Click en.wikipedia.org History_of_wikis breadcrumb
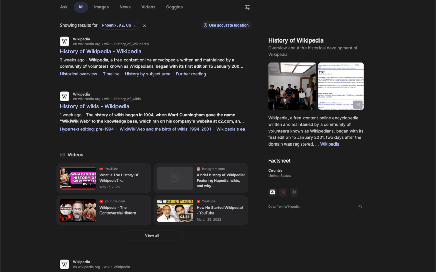 pos(107,99)
